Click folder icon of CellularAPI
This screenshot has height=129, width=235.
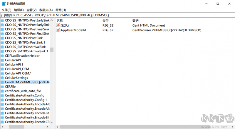(2, 60)
